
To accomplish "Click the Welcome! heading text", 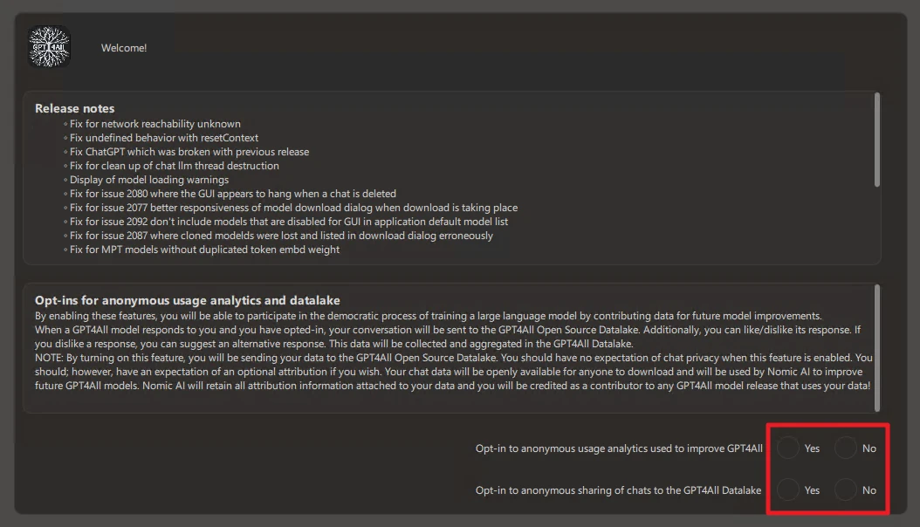I will point(123,48).
